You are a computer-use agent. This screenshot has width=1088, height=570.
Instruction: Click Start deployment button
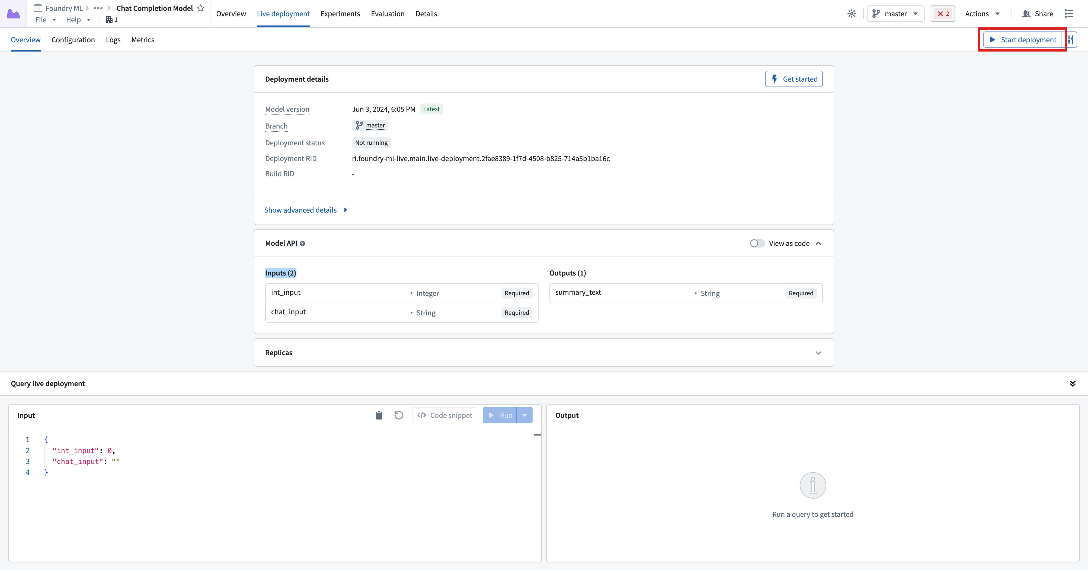1022,40
